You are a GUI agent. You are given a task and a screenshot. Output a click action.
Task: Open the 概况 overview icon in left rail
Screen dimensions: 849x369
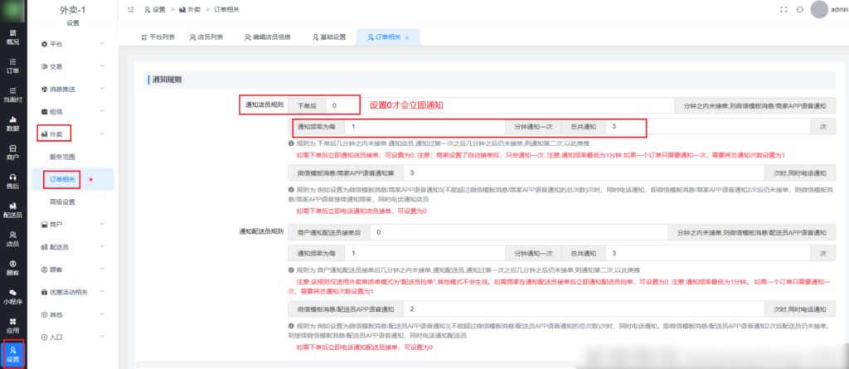tap(12, 36)
